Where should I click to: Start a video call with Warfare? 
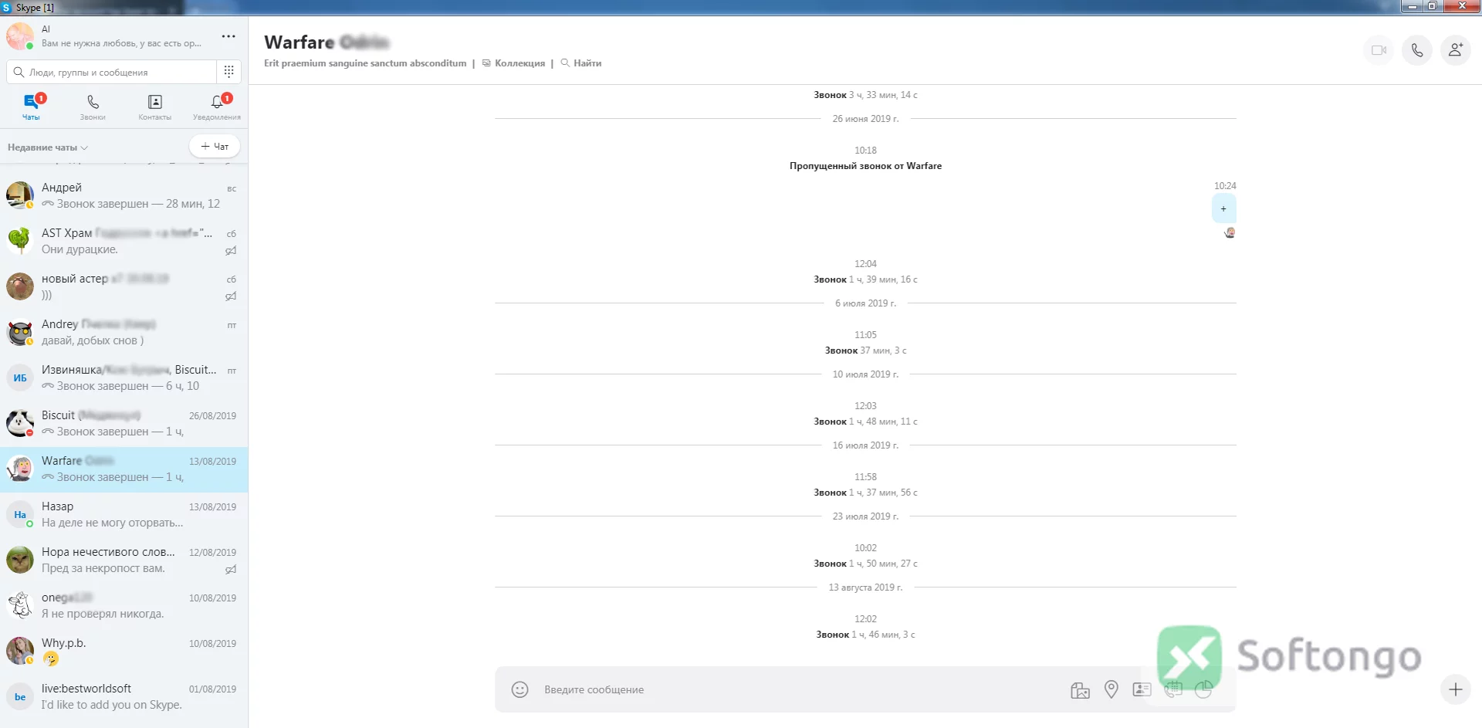pos(1379,50)
